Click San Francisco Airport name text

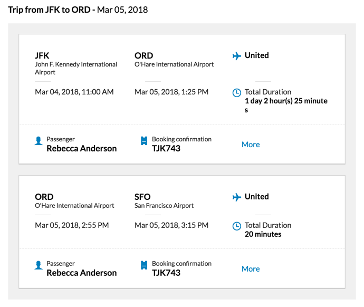(164, 206)
